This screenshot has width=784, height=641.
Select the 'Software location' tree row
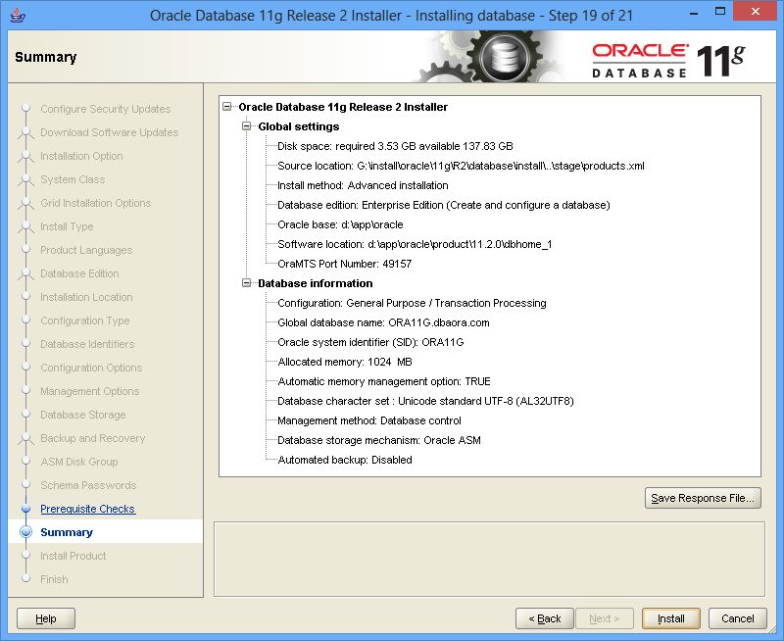click(415, 244)
